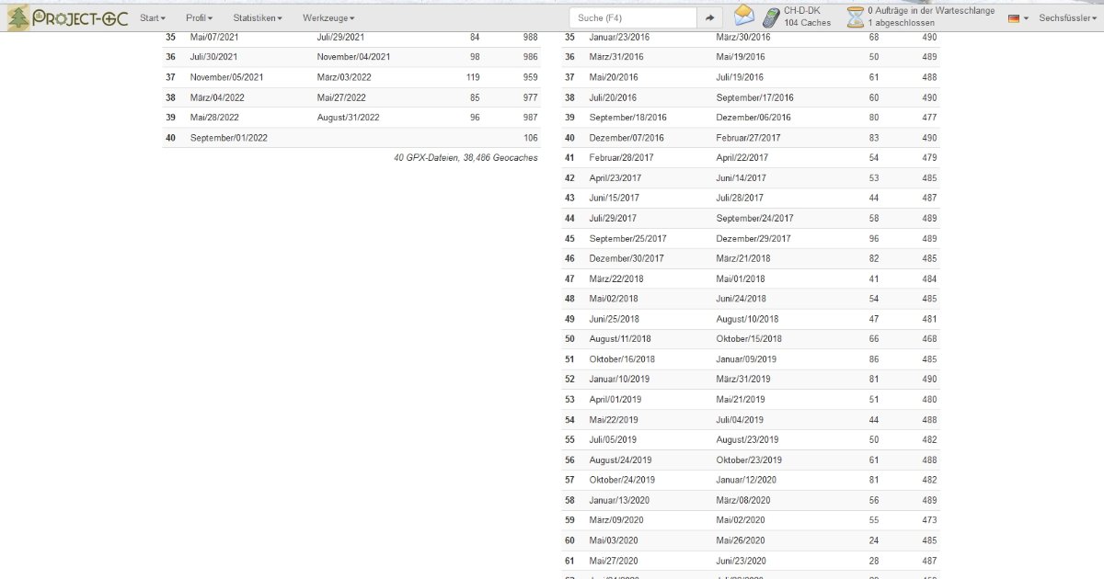Select the date Januar/10/2019
Screen dimensions: 1104x579
pos(619,380)
